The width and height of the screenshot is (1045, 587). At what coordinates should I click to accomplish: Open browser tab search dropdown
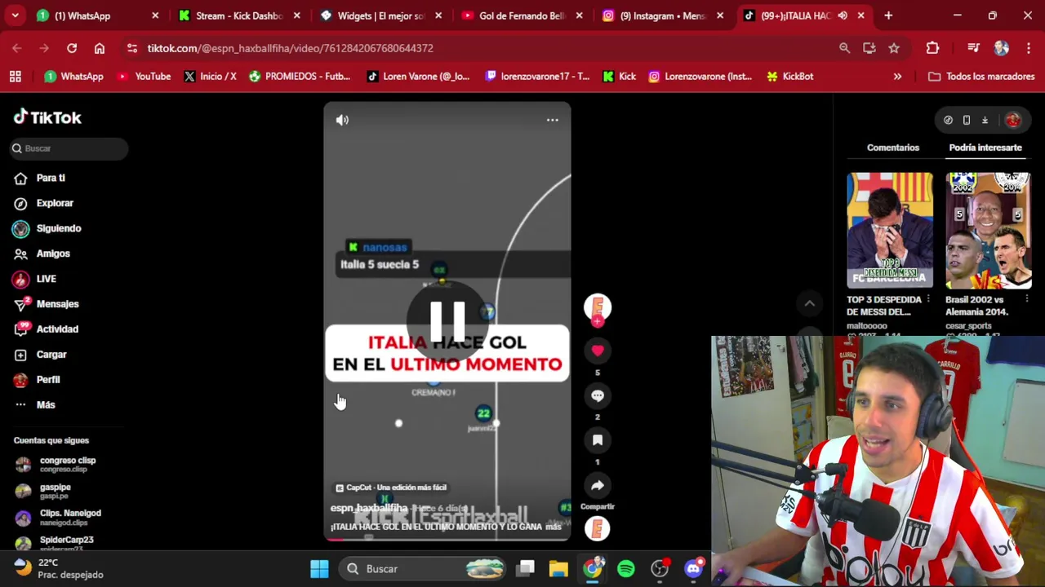pyautogui.click(x=16, y=15)
